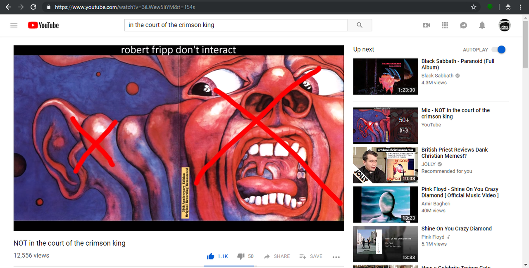Go back with browser back arrow
Screen dimensions: 529x268
tap(8, 7)
